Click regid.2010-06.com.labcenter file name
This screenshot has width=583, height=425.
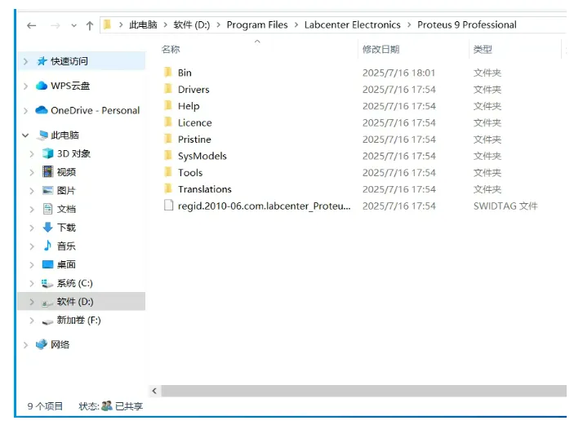click(264, 206)
